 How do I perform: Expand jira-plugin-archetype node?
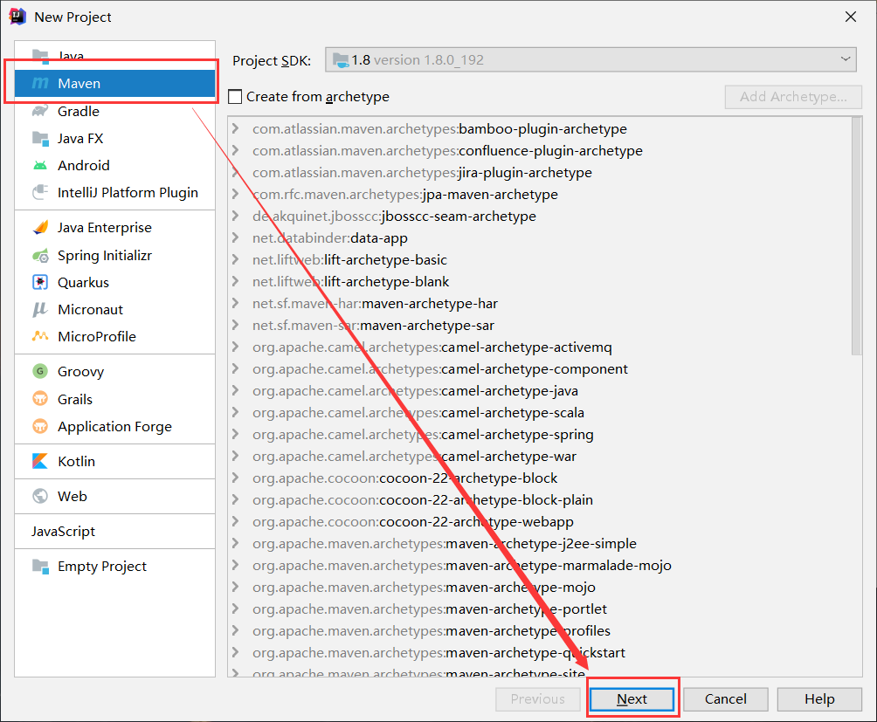click(x=236, y=172)
